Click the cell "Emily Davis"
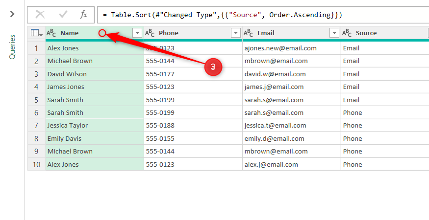The width and height of the screenshot is (429, 220). (x=95, y=139)
